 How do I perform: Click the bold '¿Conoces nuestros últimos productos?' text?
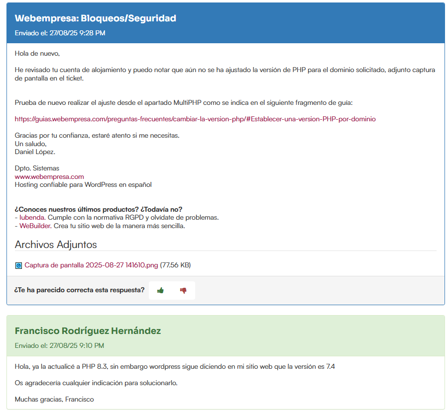[x=102, y=209]
